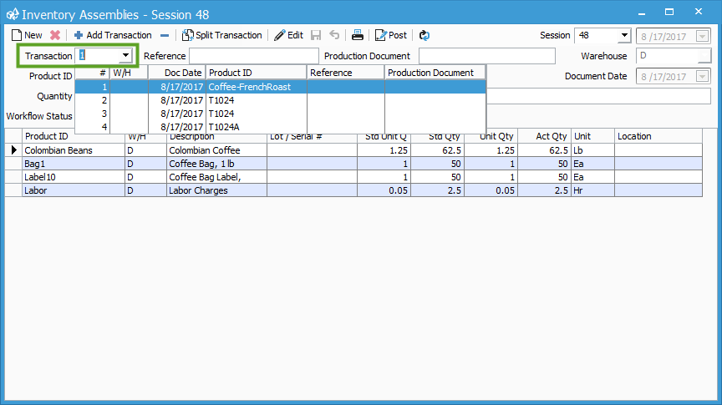The width and height of the screenshot is (722, 405).
Task: Click the Doc Date column header
Action: point(177,73)
